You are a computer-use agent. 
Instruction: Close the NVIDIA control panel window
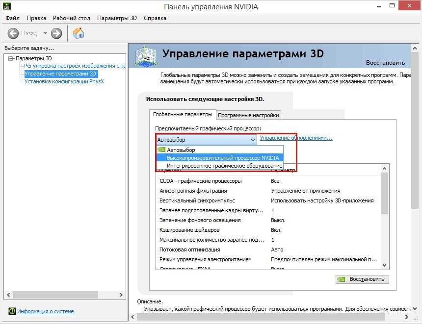point(410,5)
